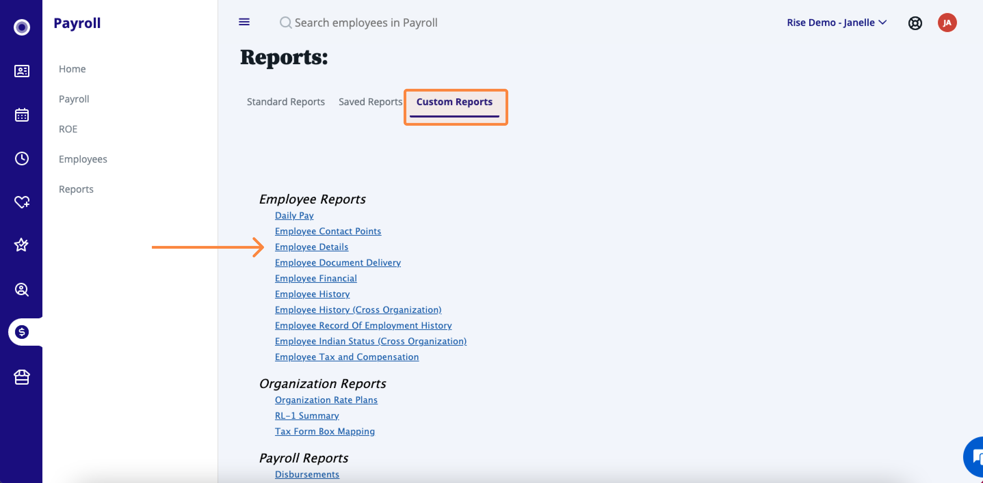Open the Employee Financial report
Screen dimensions: 983x483
[316, 278]
